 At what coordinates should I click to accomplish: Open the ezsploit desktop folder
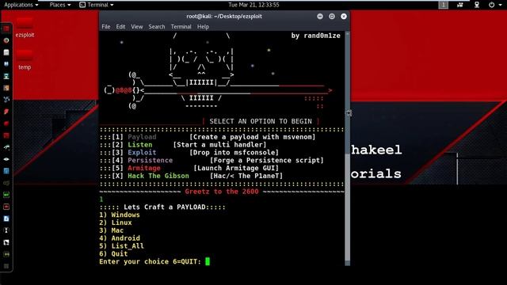point(25,28)
